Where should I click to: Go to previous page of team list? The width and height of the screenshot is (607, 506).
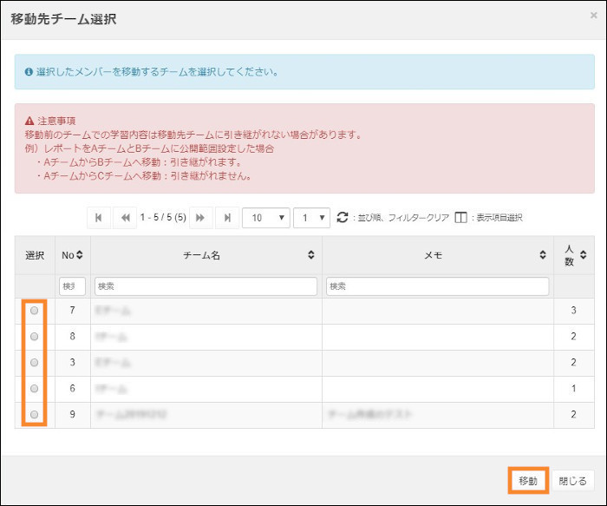(125, 217)
